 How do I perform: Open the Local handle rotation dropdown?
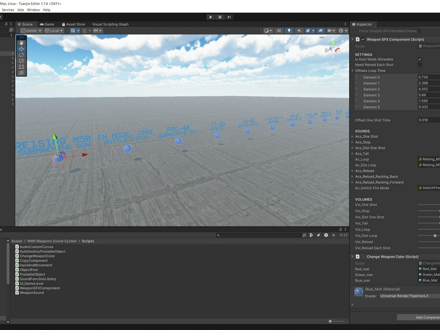(x=54, y=31)
